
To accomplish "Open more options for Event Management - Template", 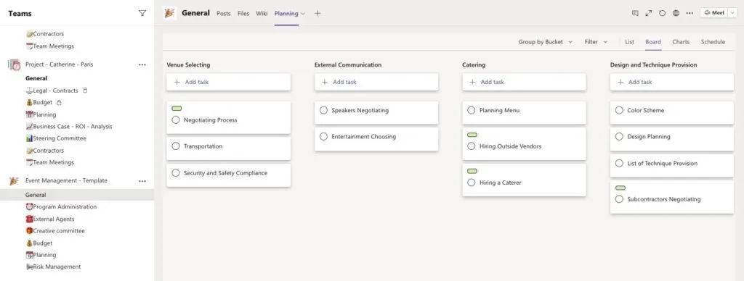I will pyautogui.click(x=142, y=181).
